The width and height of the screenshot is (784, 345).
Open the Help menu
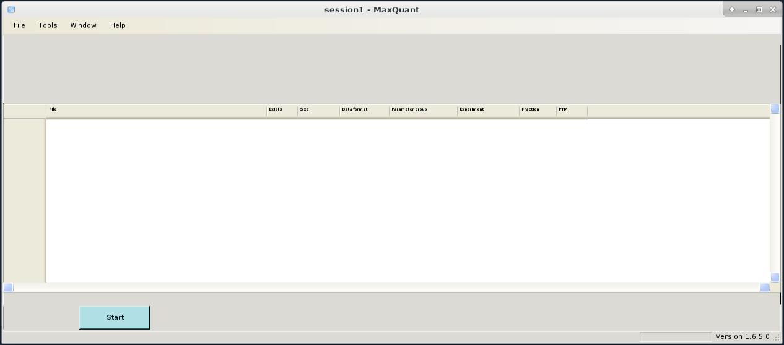coord(118,25)
